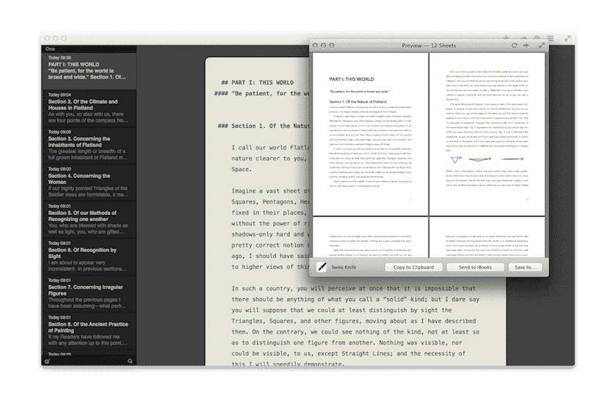This screenshot has width=616, height=416.
Task: Click the ### Section 1 heading line in editor
Action: [x=263, y=126]
